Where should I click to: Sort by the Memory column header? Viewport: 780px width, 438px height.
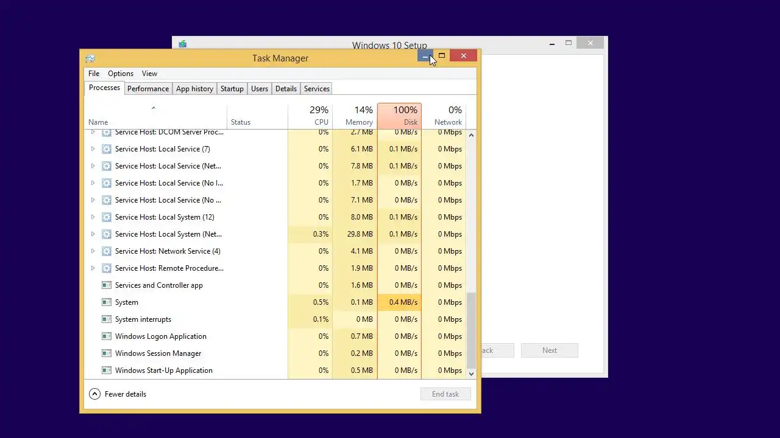click(x=355, y=116)
